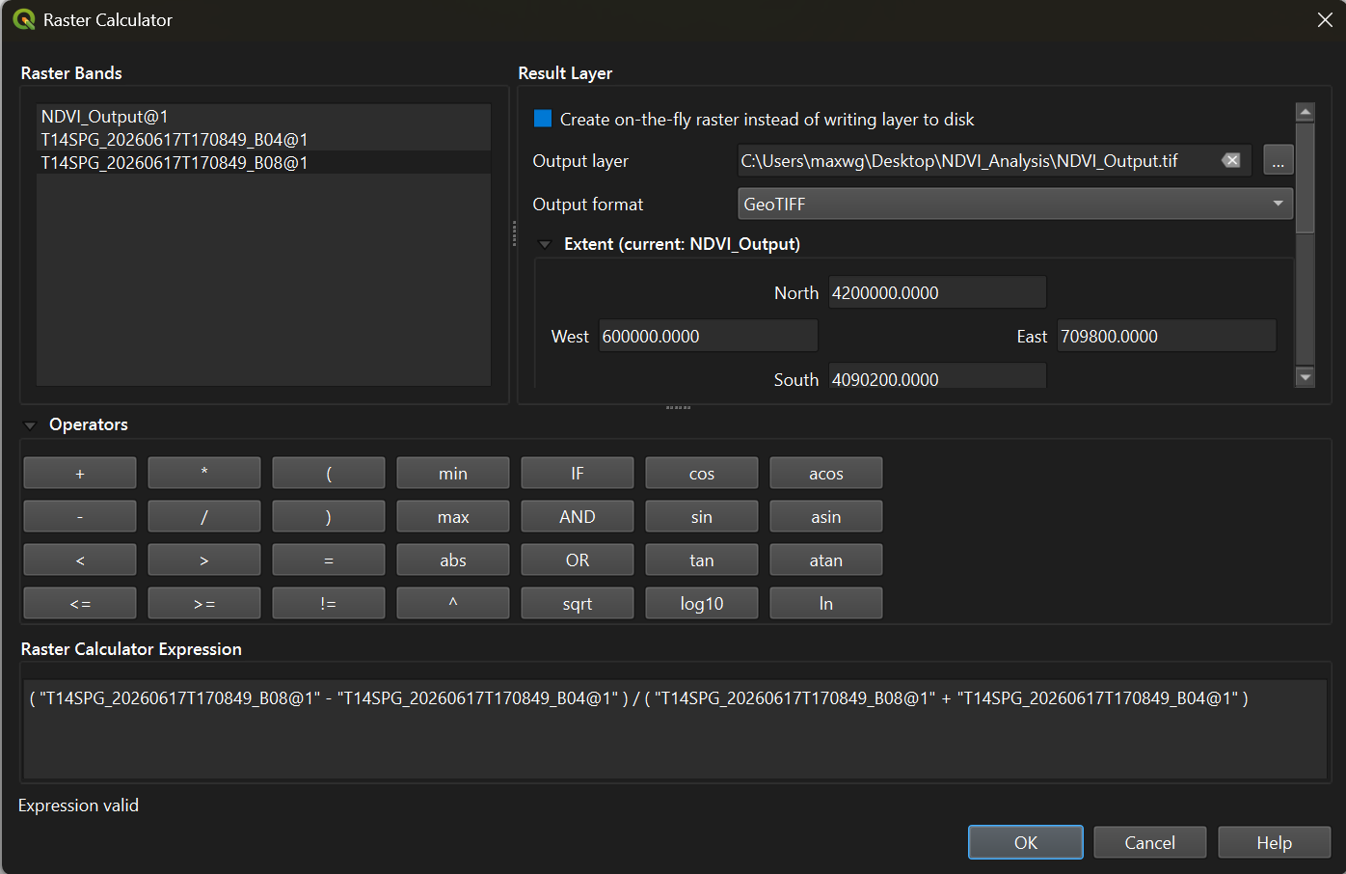This screenshot has height=874, width=1346.
Task: Insert the atan function
Action: click(826, 560)
